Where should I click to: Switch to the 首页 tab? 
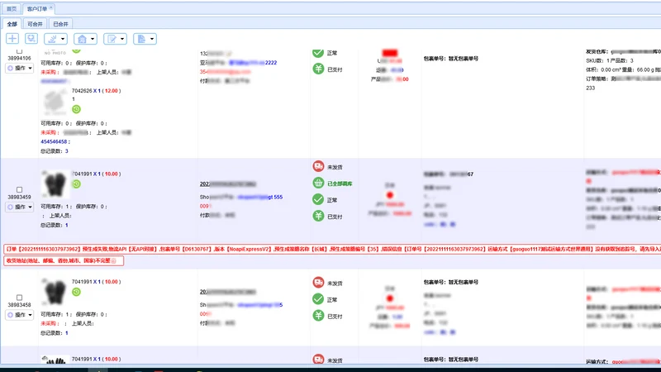(x=12, y=8)
